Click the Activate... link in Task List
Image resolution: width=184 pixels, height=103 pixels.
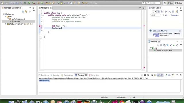click(x=175, y=15)
